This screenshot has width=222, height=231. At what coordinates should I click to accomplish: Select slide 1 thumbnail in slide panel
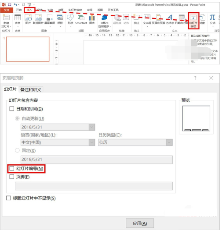[x=28, y=49]
